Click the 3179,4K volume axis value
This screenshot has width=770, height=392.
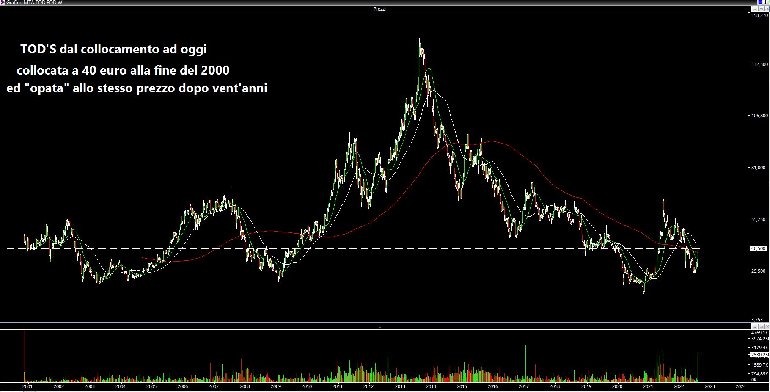[x=759, y=348]
